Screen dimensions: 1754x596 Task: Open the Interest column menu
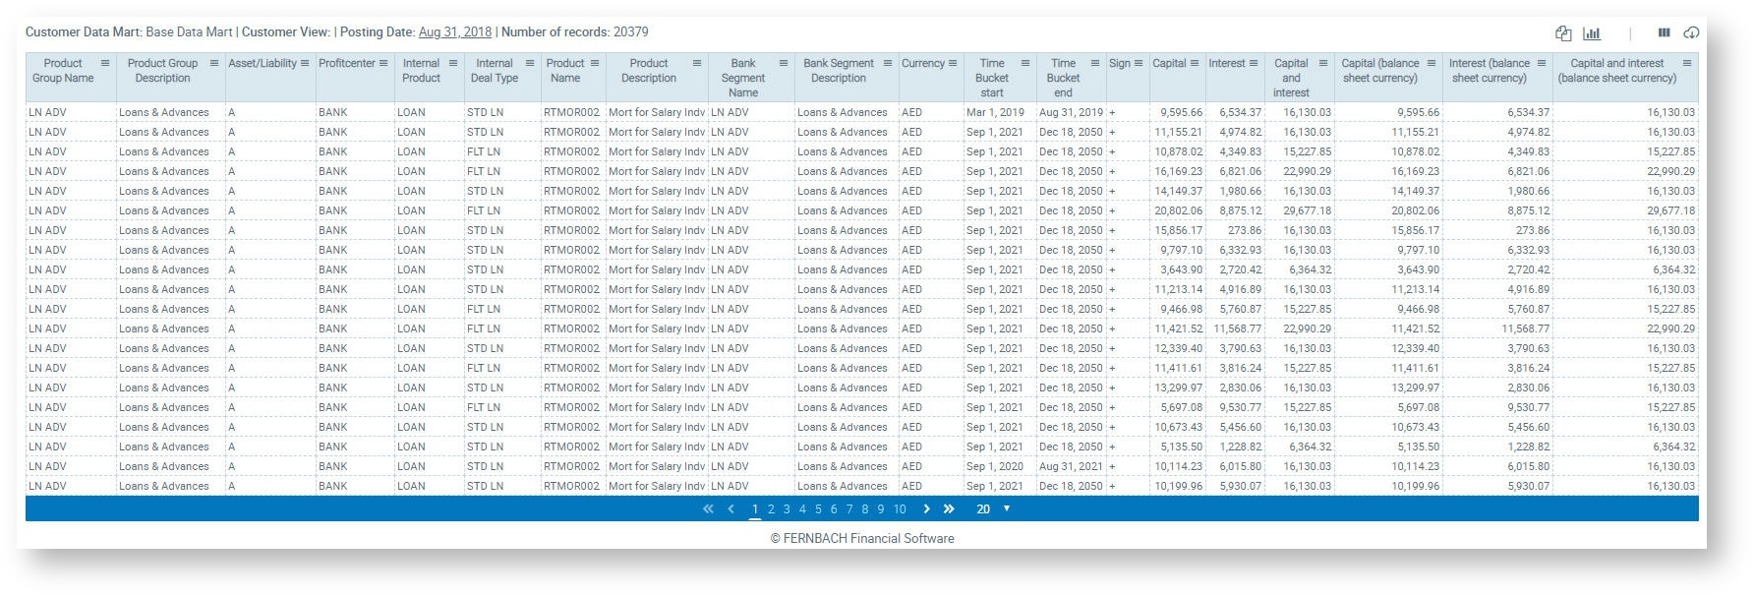pos(1254,64)
